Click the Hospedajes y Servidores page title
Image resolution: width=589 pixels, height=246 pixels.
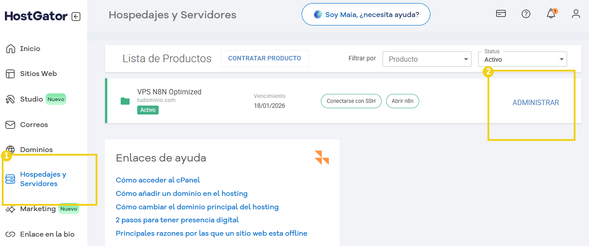click(x=172, y=15)
